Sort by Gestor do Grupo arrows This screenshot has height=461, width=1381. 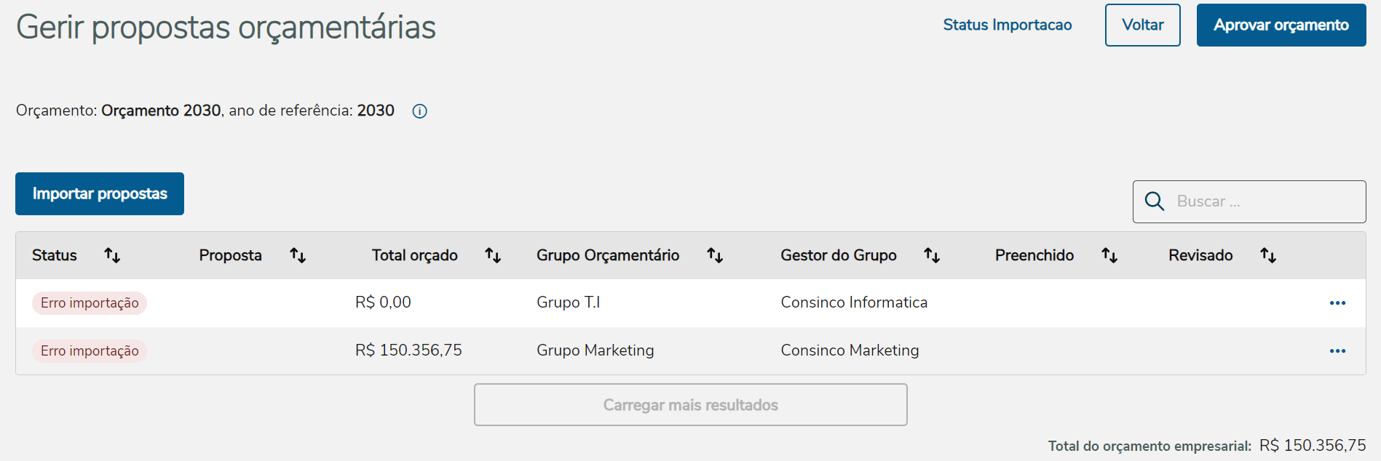[x=932, y=255]
